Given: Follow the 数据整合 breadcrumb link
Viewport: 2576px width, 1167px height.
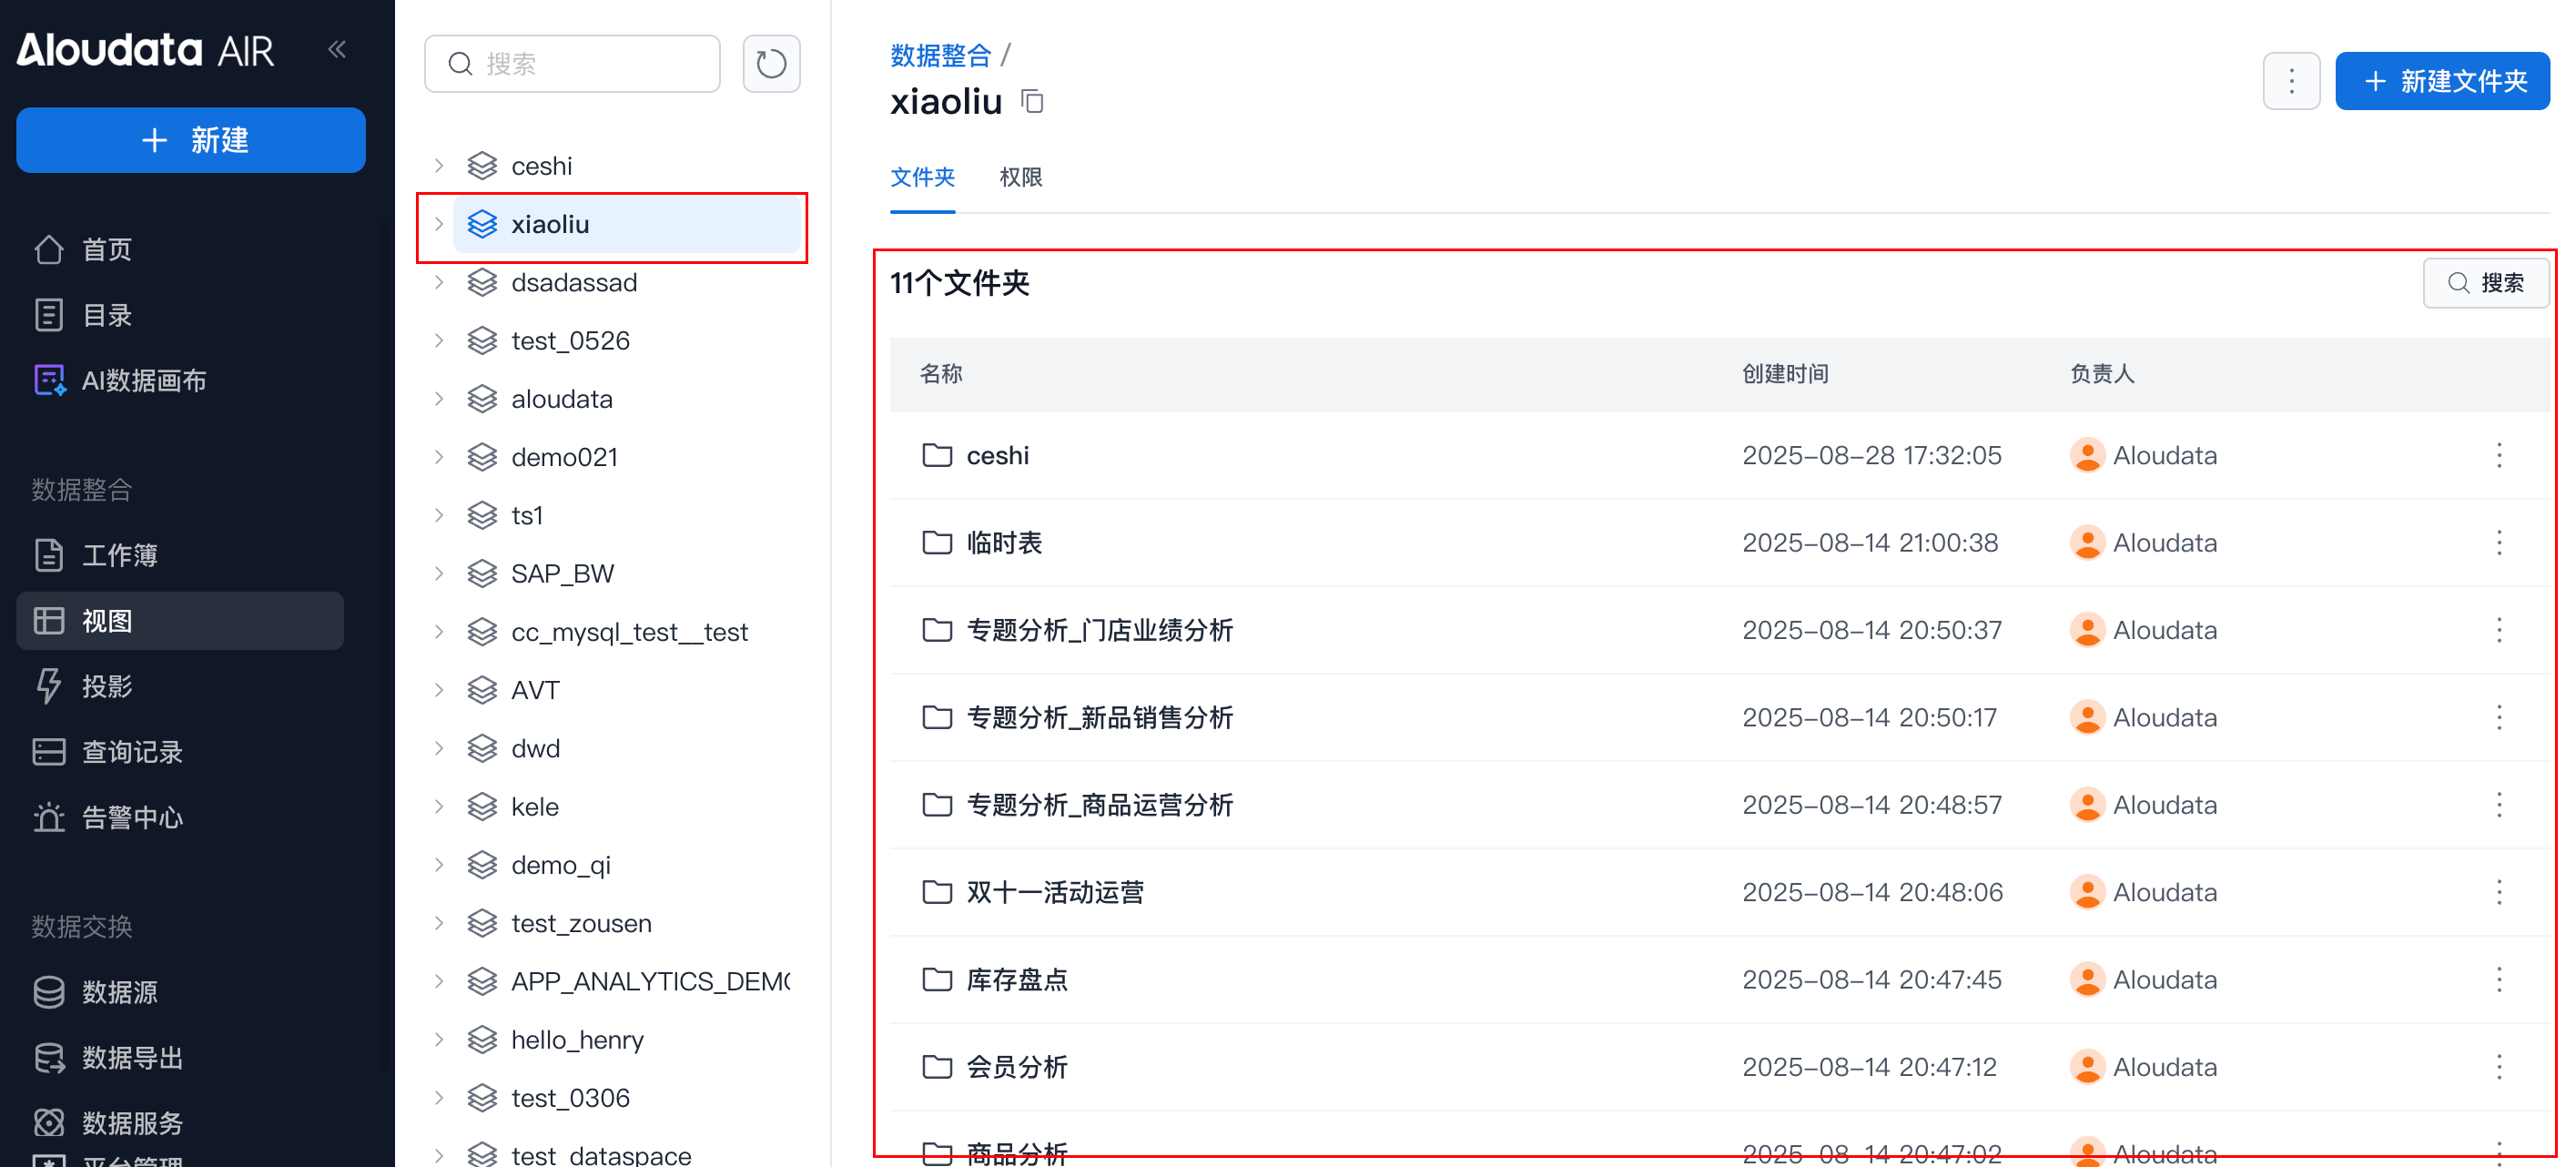Looking at the screenshot, I should pyautogui.click(x=940, y=55).
